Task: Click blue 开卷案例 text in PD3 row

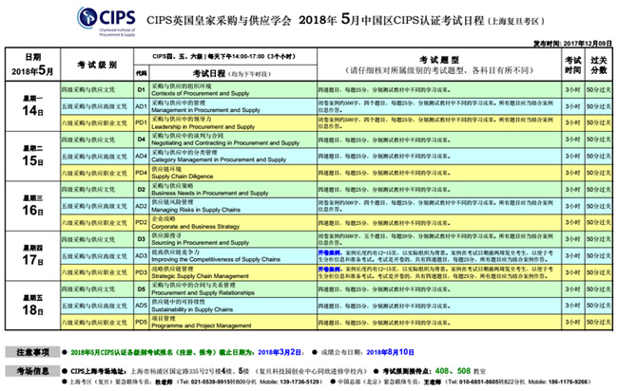Action: pos(329,270)
